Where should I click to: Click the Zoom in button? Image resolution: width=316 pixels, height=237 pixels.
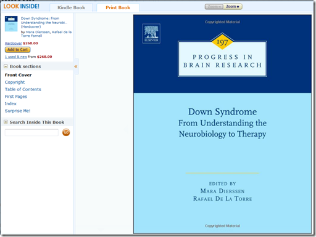[233, 7]
